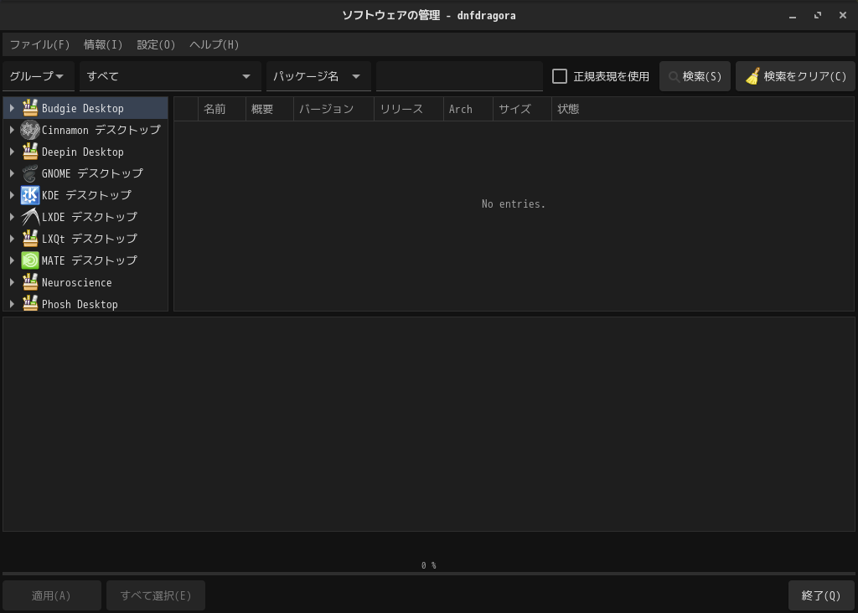Screen dimensions: 858x613
Task: Sort by the Arch column header
Action: (468, 109)
